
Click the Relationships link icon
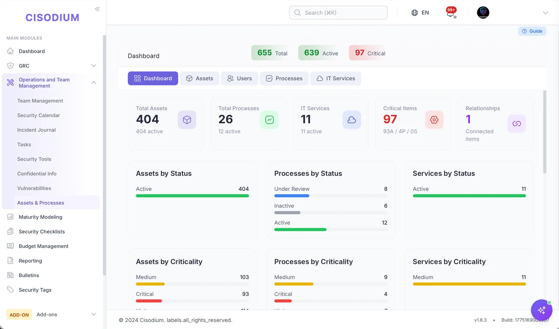(517, 124)
